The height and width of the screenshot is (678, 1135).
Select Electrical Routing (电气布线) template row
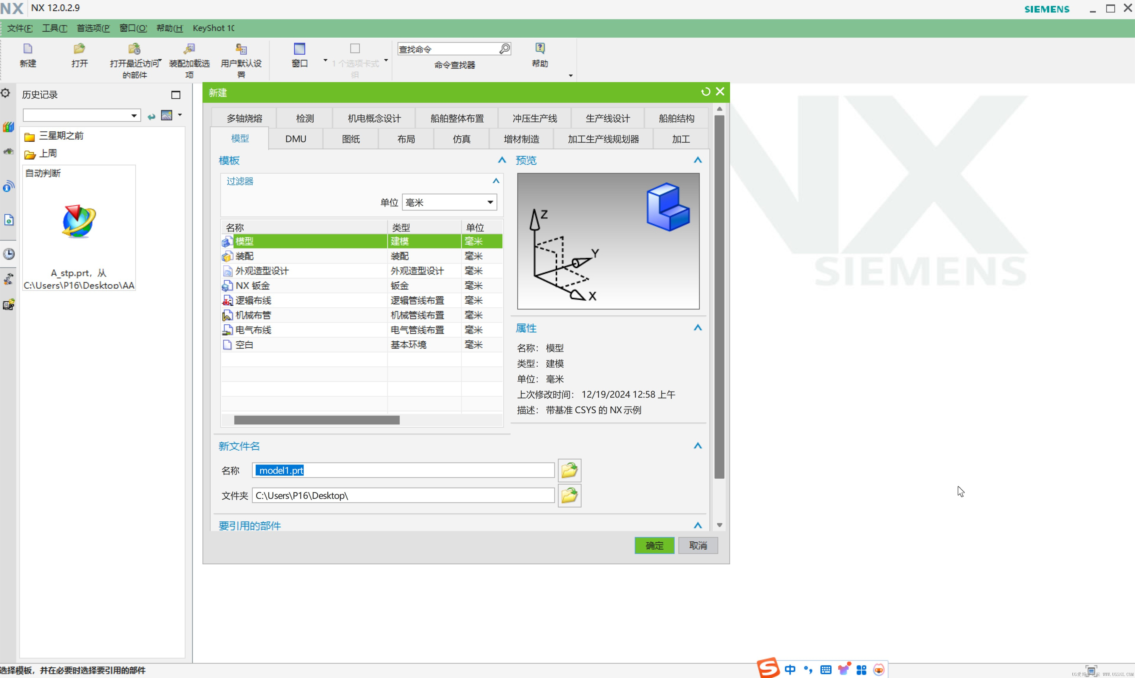point(362,330)
